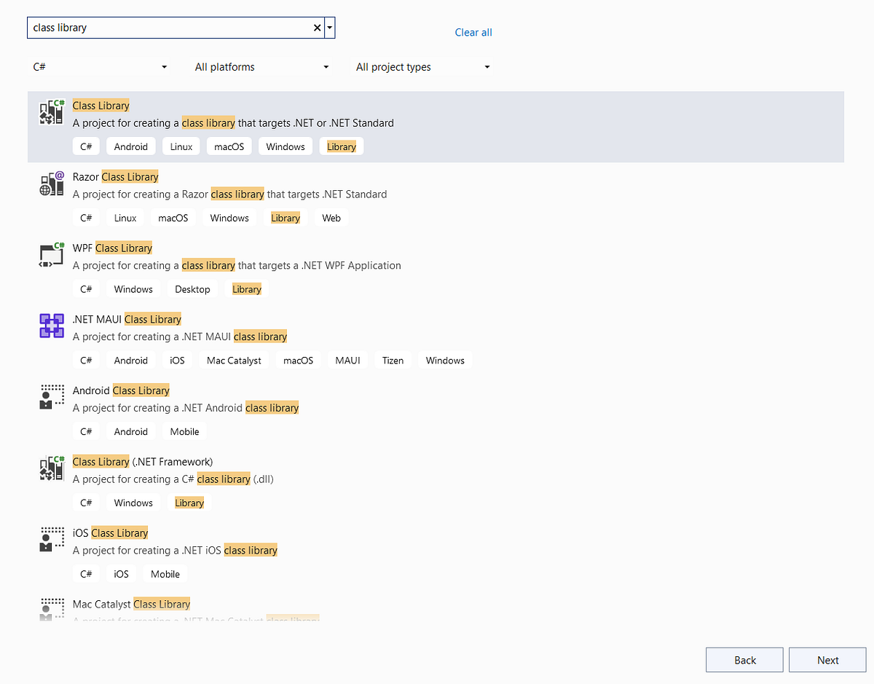Click the Android Class Library icon
Screen dimensions: 874x684
[x=51, y=397]
